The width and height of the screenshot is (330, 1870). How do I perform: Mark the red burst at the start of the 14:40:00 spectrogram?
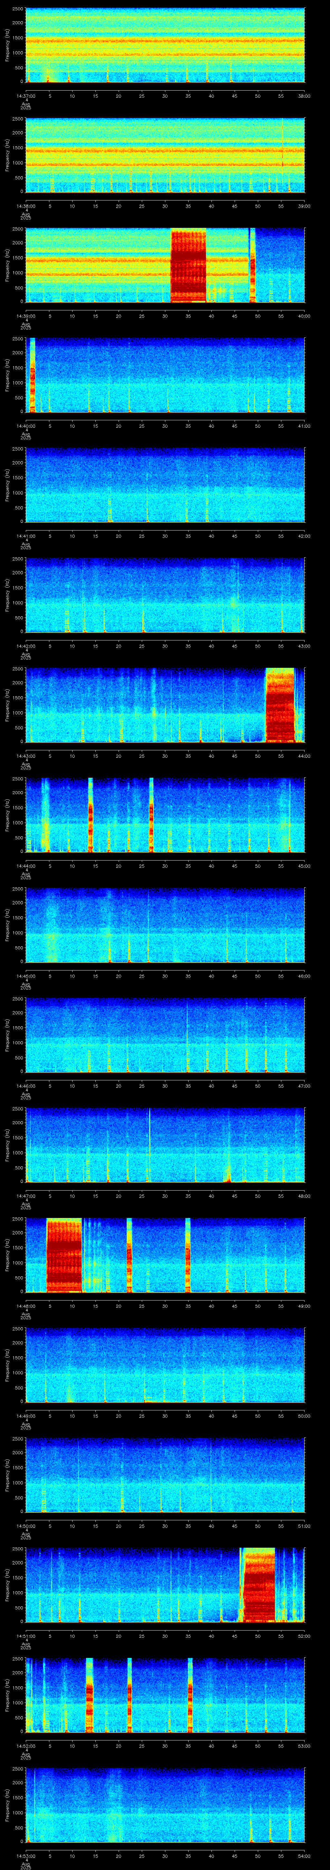(x=32, y=375)
